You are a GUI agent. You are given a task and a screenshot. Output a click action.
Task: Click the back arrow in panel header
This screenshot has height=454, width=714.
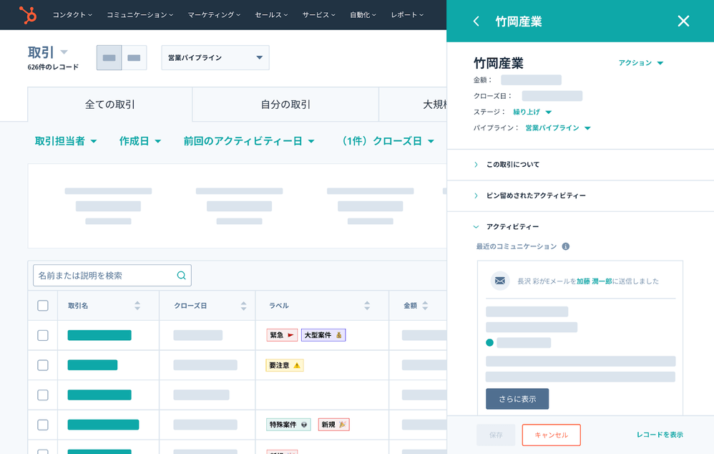[476, 21]
